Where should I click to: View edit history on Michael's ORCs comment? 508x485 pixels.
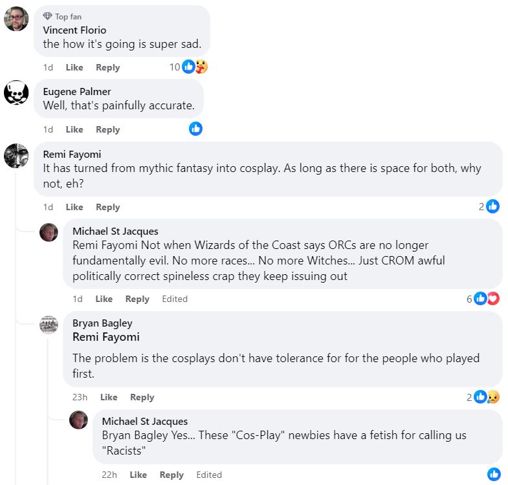coord(175,299)
